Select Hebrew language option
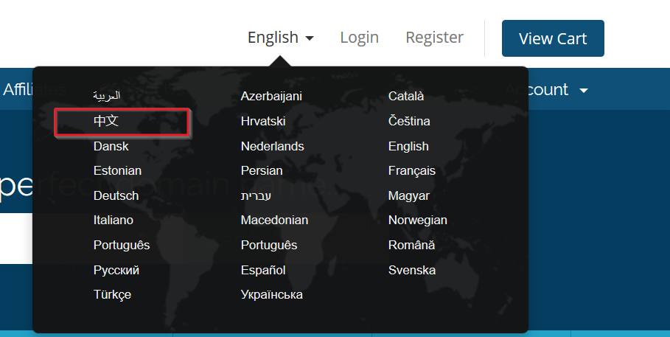The image size is (670, 337). pyautogui.click(x=256, y=195)
